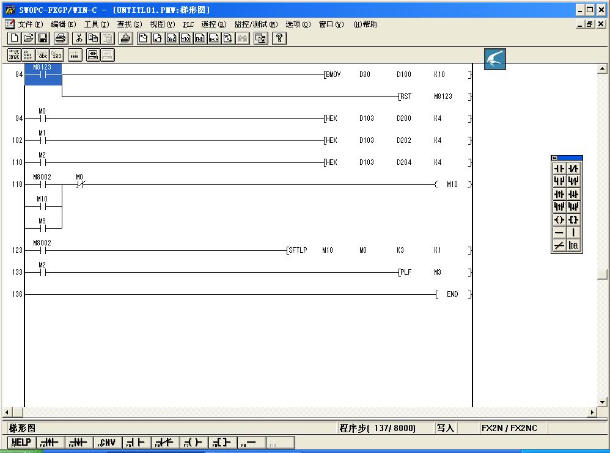Open the 工具(T) tools menu

pyautogui.click(x=96, y=24)
